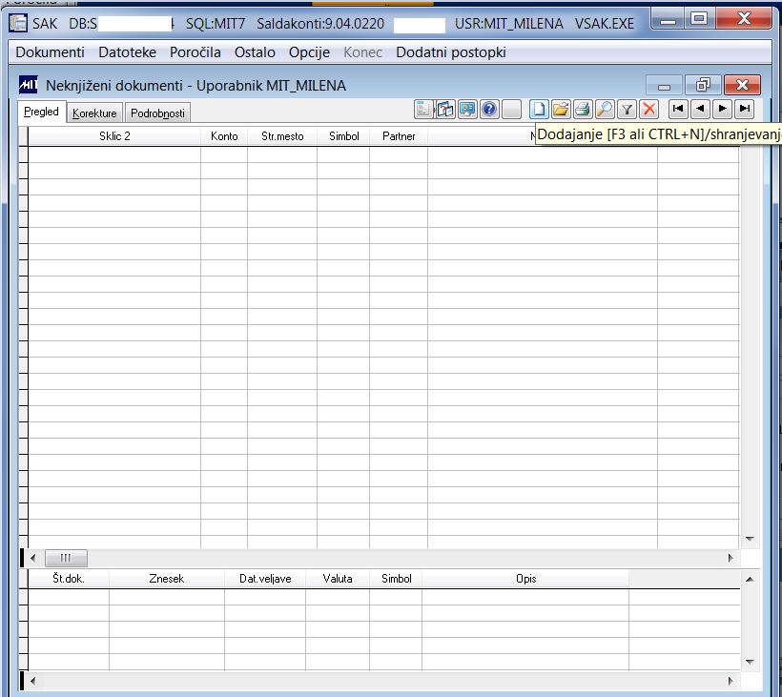782x697 pixels.
Task: Click upper grid scroll-down arrow
Action: pyautogui.click(x=750, y=539)
